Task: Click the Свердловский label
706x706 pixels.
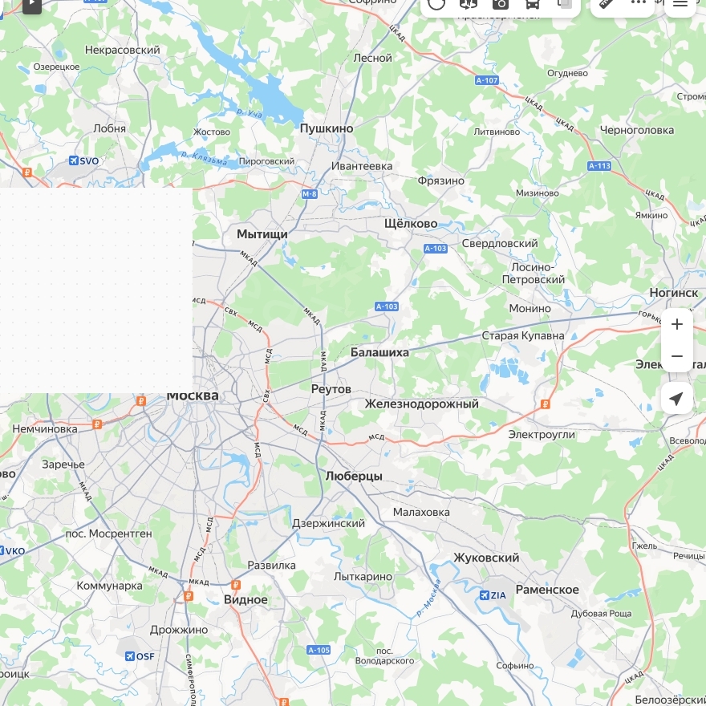Action: click(500, 244)
